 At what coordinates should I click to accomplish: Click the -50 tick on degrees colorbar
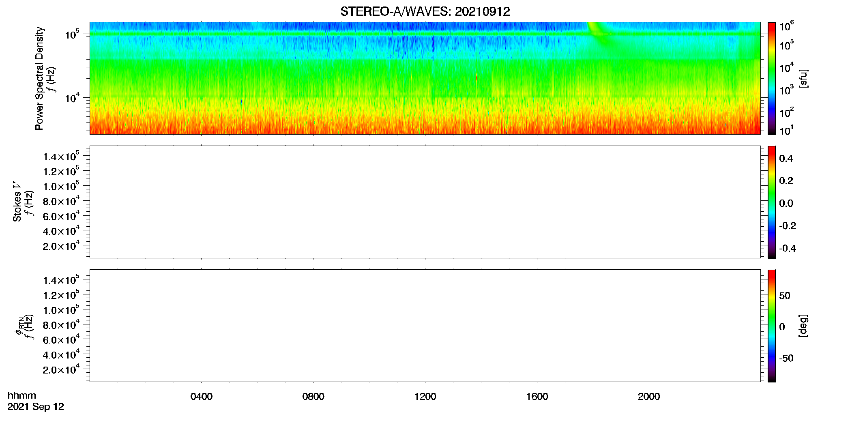coord(786,359)
